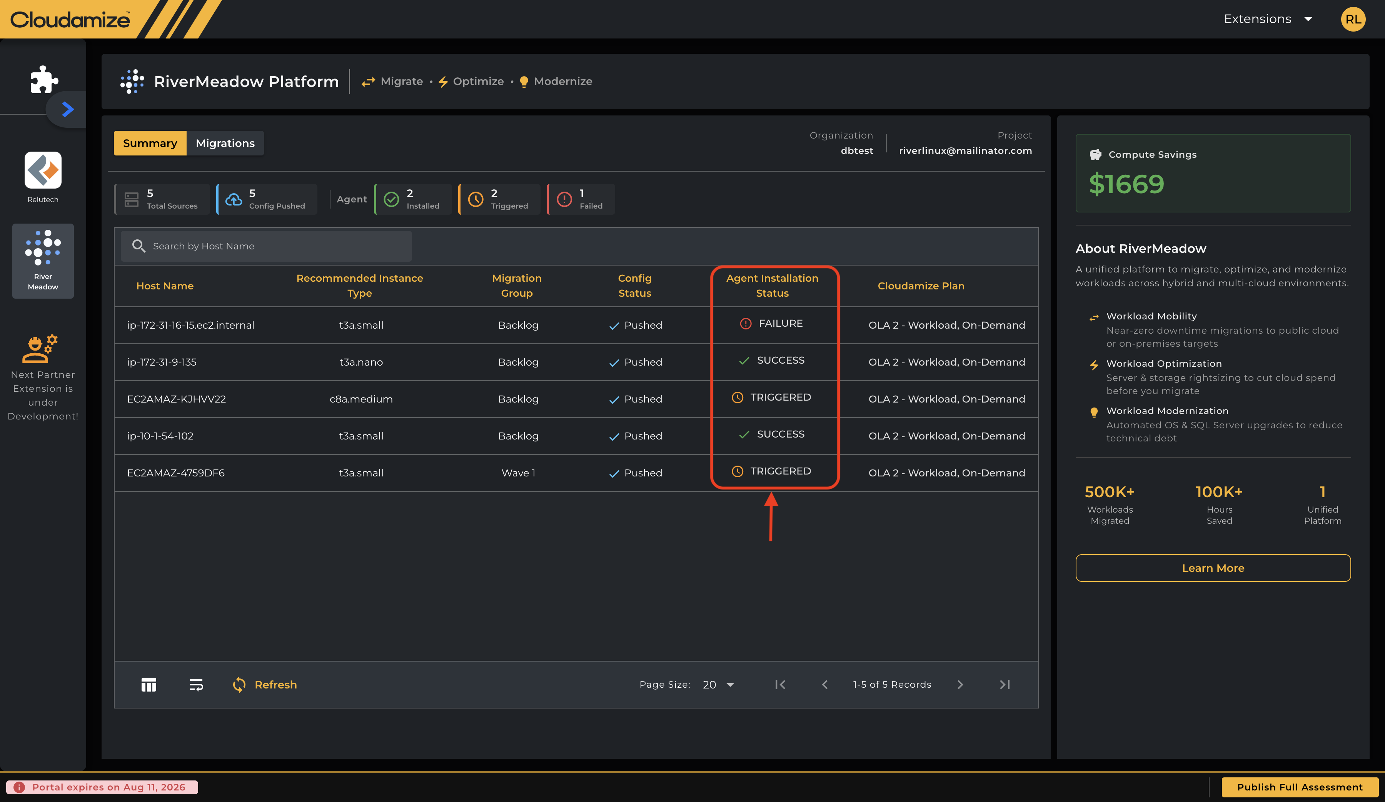Sort by Cloudamize Plan column header
Screen dimensions: 1385x802
coord(921,286)
